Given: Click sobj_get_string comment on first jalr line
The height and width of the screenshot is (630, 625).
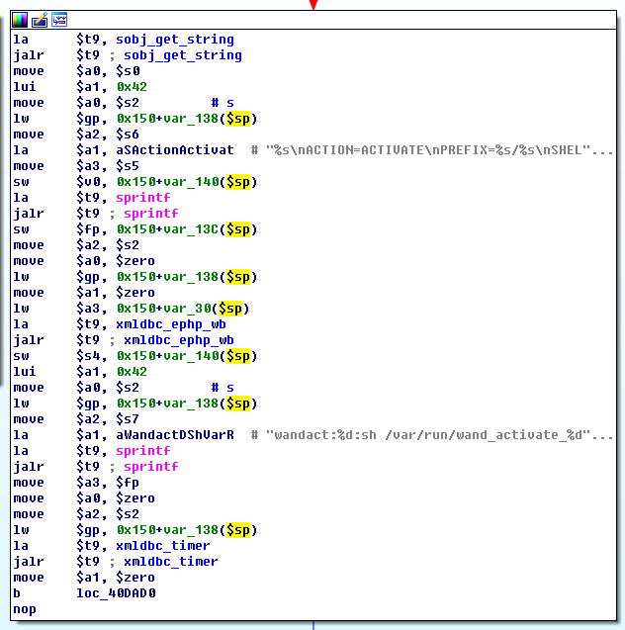Looking at the screenshot, I should [182, 55].
